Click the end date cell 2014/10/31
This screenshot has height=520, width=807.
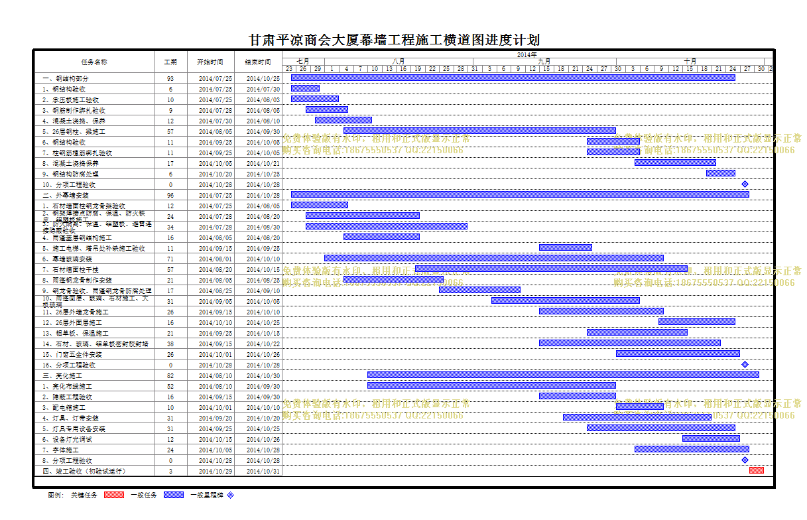pyautogui.click(x=259, y=471)
